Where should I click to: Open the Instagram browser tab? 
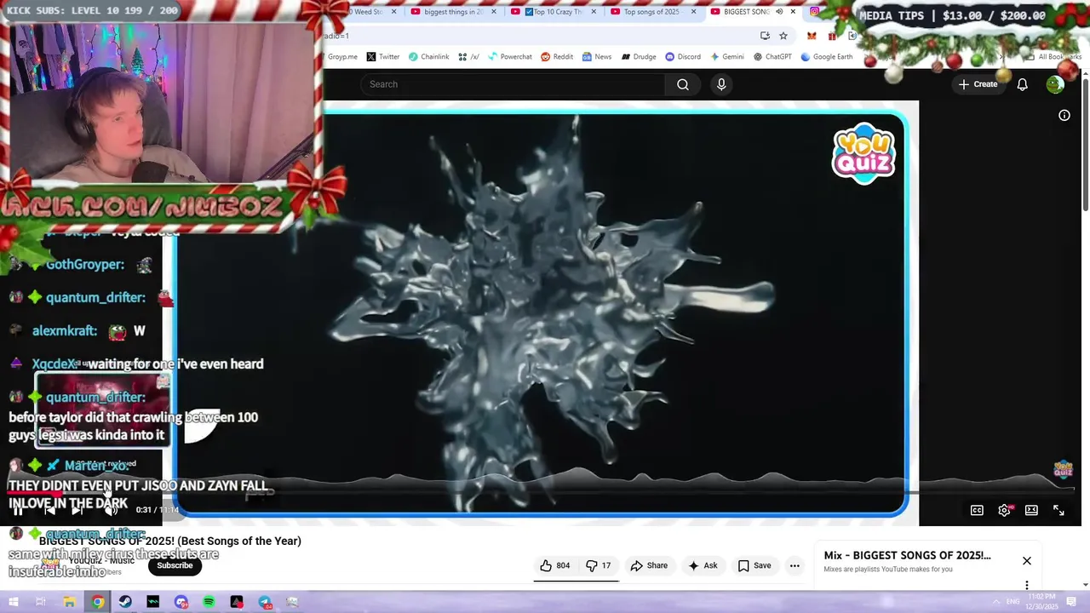tap(815, 11)
